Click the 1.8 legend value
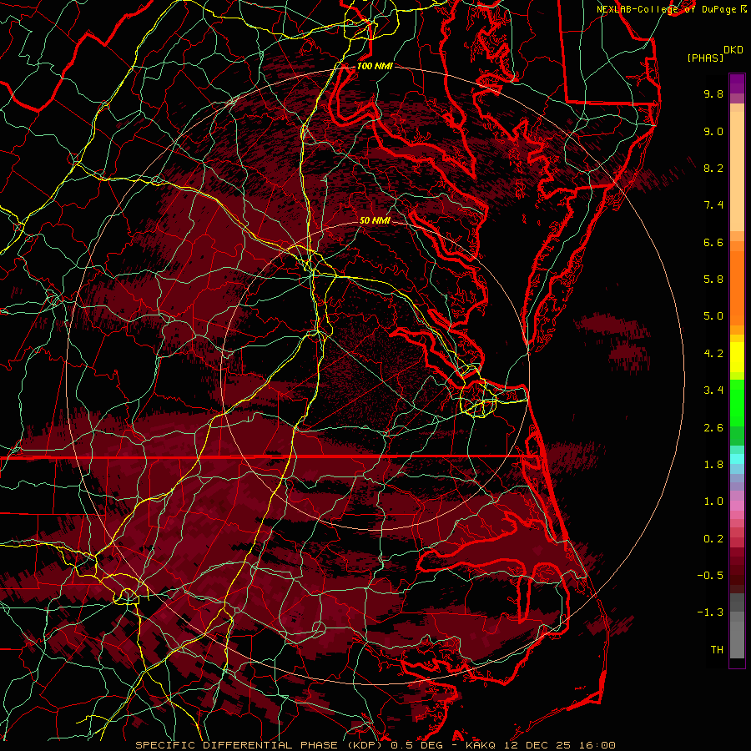Image resolution: width=751 pixels, height=751 pixels. [713, 465]
